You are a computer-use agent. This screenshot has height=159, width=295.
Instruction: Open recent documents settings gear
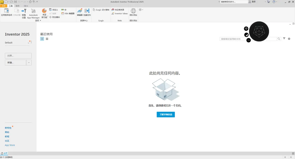pos(289,39)
